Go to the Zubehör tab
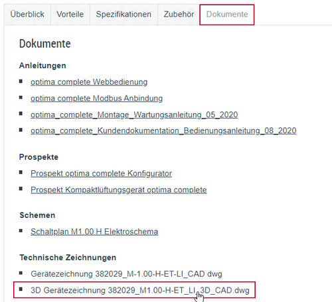 coord(179,15)
